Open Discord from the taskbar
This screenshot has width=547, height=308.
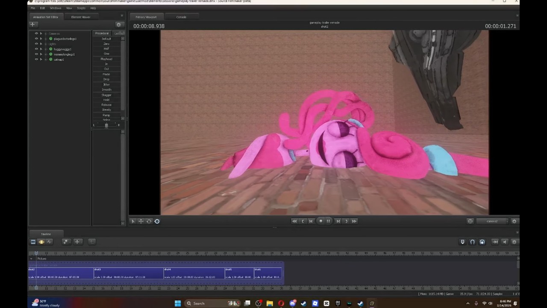click(x=292, y=303)
